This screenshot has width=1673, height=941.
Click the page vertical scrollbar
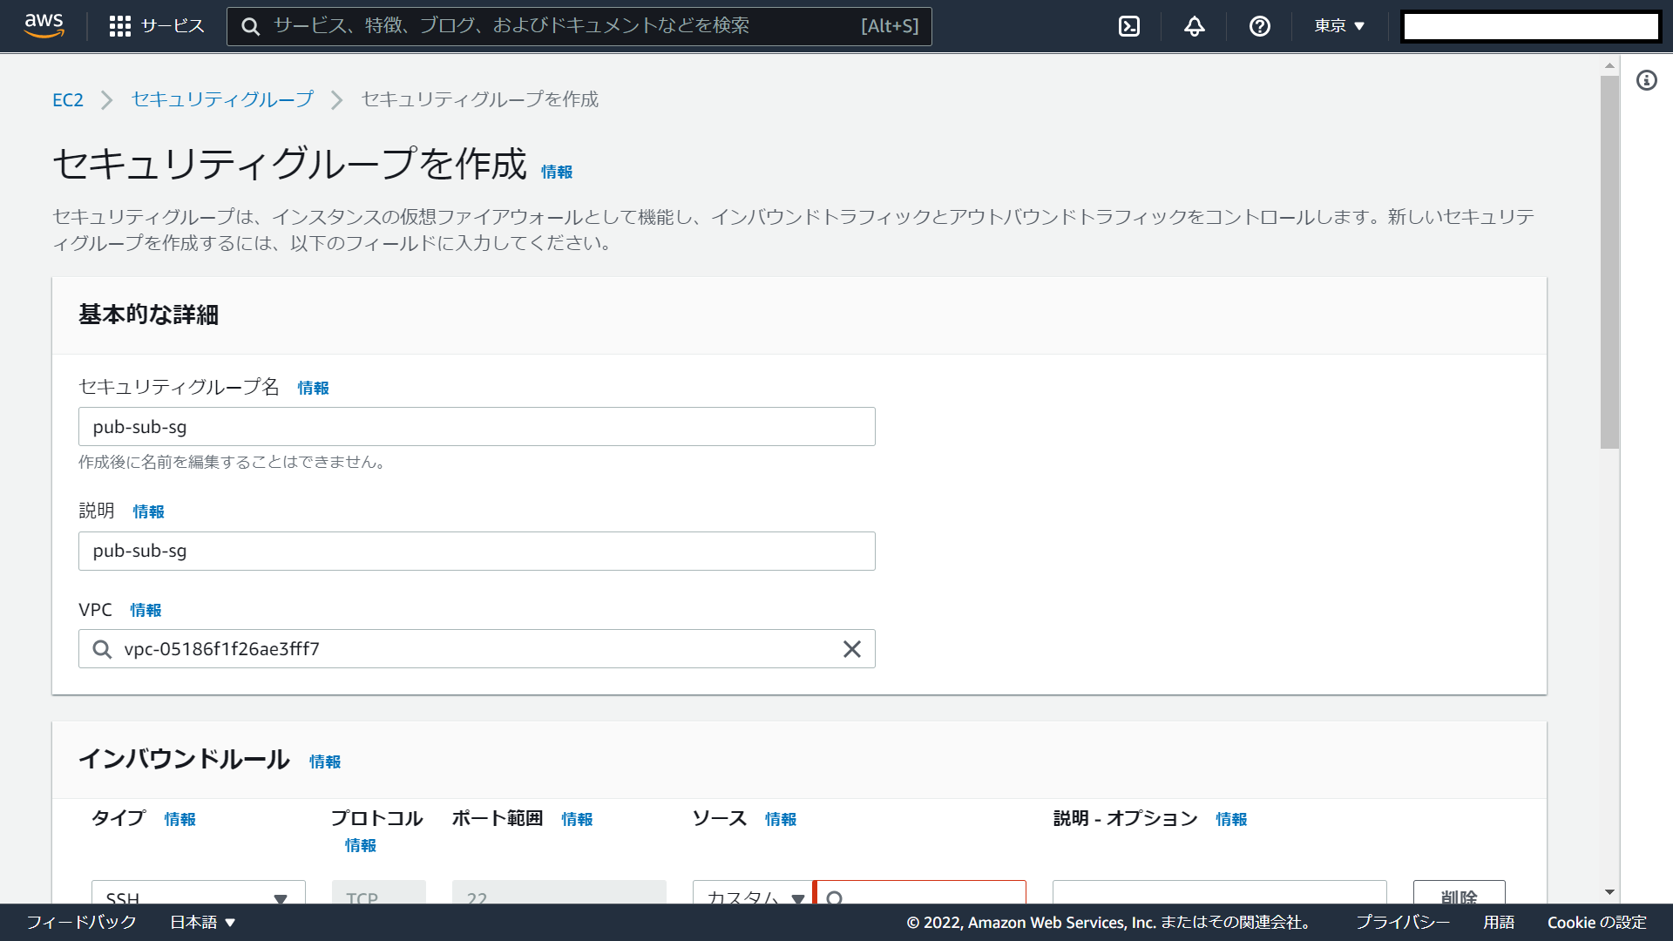click(1609, 261)
